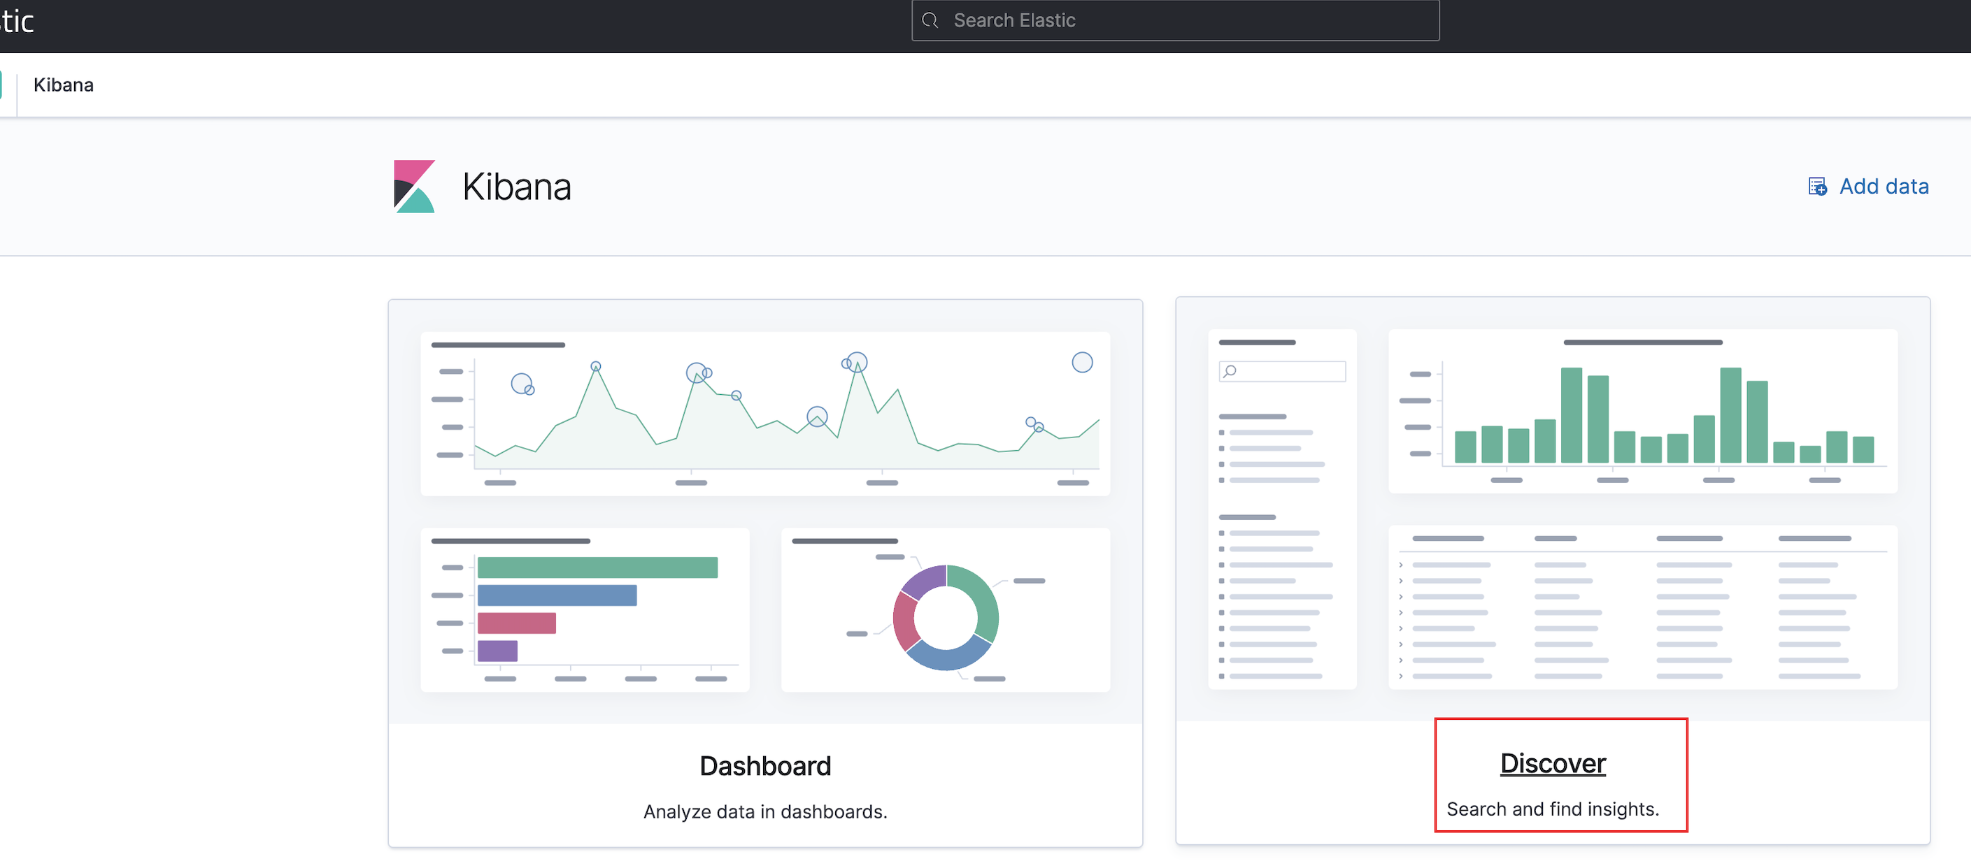Open the Discover link

(x=1553, y=763)
